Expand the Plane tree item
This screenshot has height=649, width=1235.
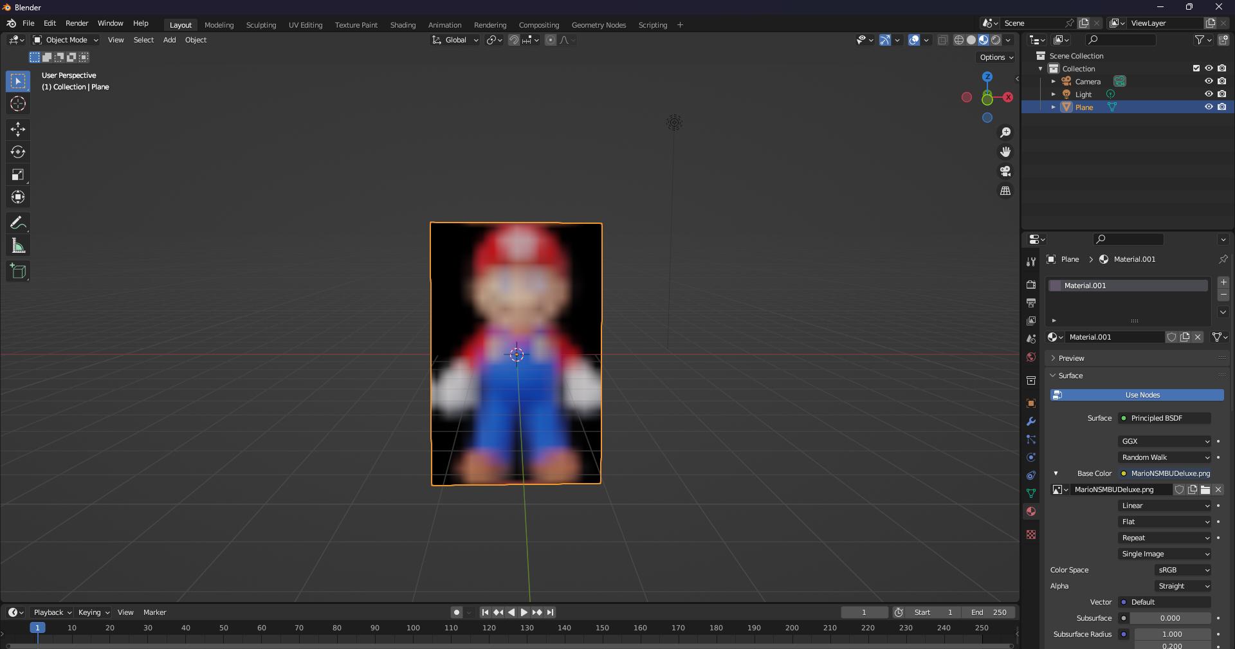point(1053,107)
